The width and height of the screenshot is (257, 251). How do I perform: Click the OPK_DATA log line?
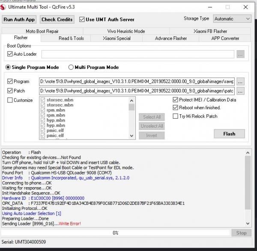tap(93, 203)
